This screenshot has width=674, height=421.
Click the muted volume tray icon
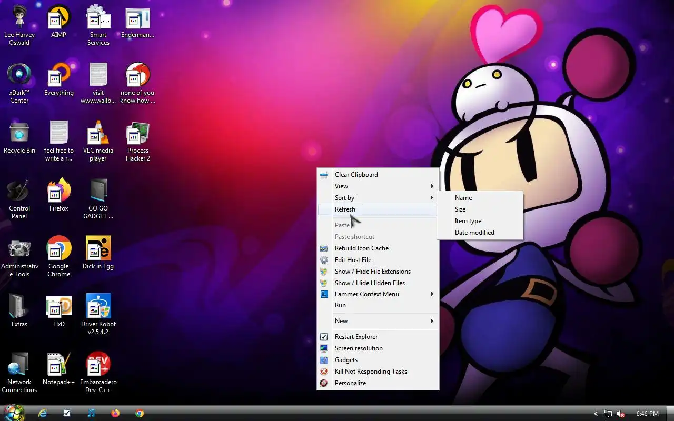coord(621,414)
